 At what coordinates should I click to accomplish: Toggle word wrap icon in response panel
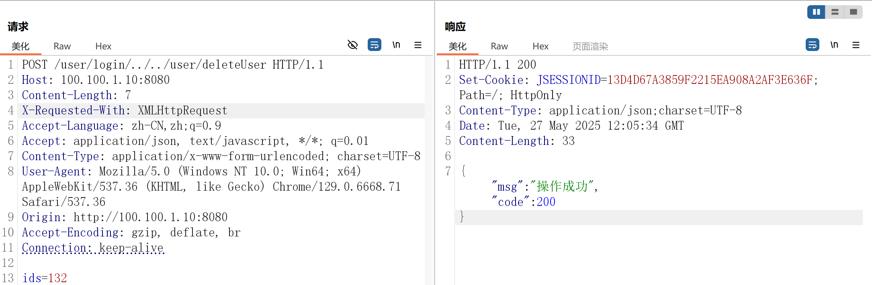813,45
